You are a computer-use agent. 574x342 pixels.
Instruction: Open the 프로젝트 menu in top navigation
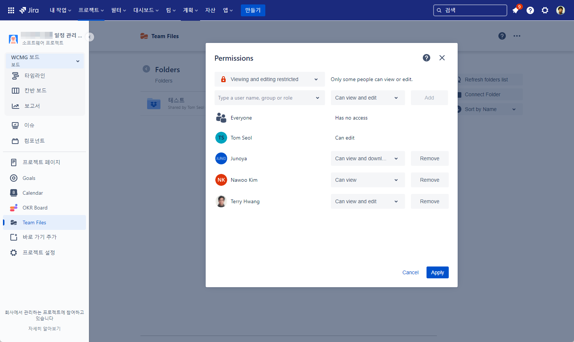(x=91, y=10)
